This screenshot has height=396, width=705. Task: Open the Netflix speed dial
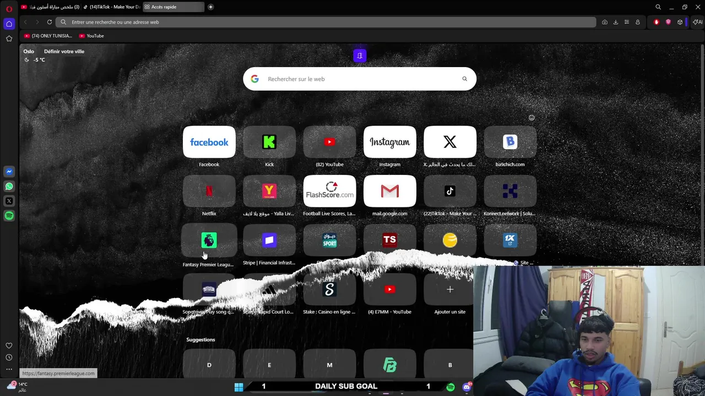tap(209, 191)
